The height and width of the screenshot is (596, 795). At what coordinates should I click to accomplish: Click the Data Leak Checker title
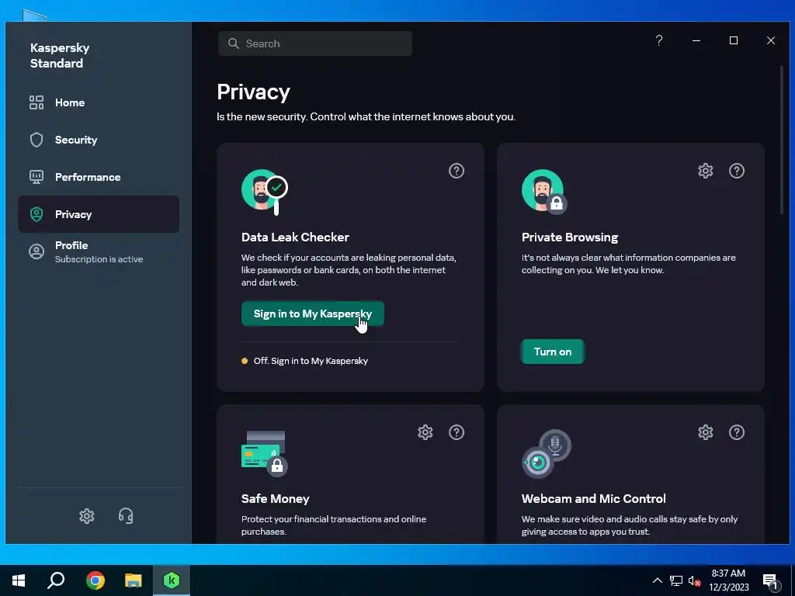pyautogui.click(x=295, y=237)
